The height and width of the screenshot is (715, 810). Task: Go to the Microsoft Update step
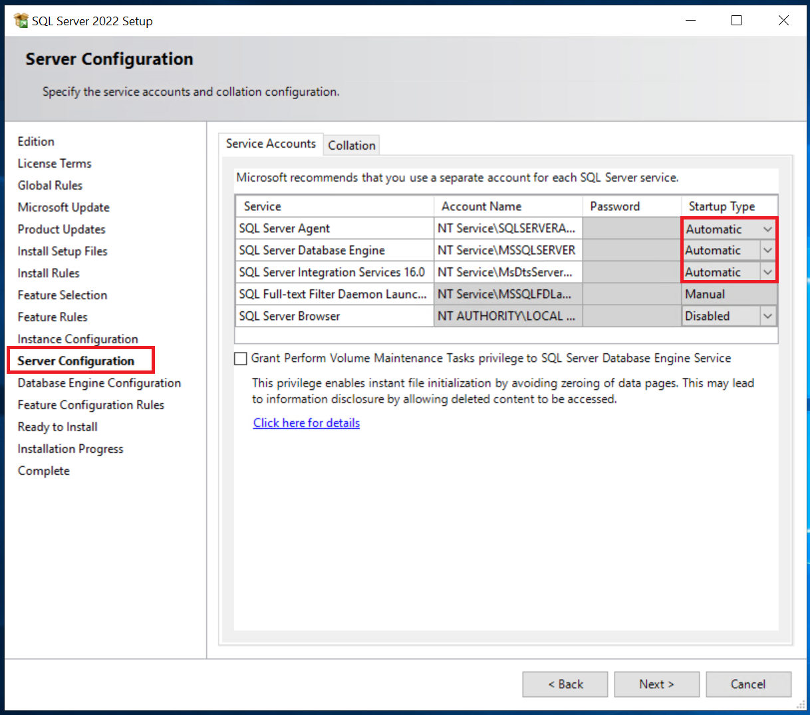pyautogui.click(x=63, y=208)
